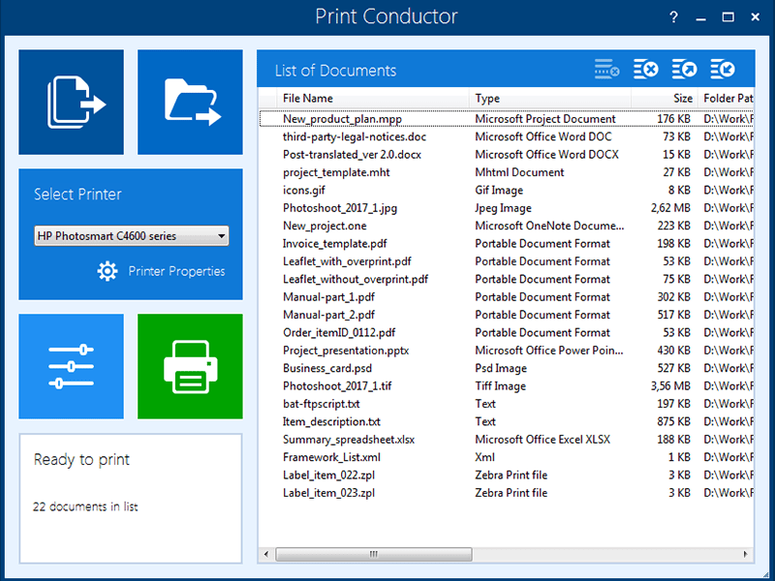Open settings using the sliders tile icon

pos(71,366)
